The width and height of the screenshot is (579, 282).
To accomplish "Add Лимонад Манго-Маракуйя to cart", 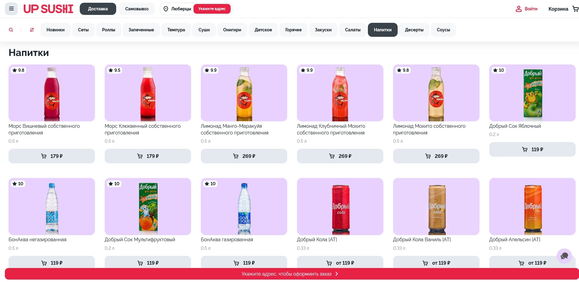I will tap(244, 156).
